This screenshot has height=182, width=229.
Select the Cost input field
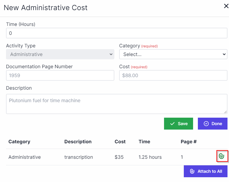[173, 75]
